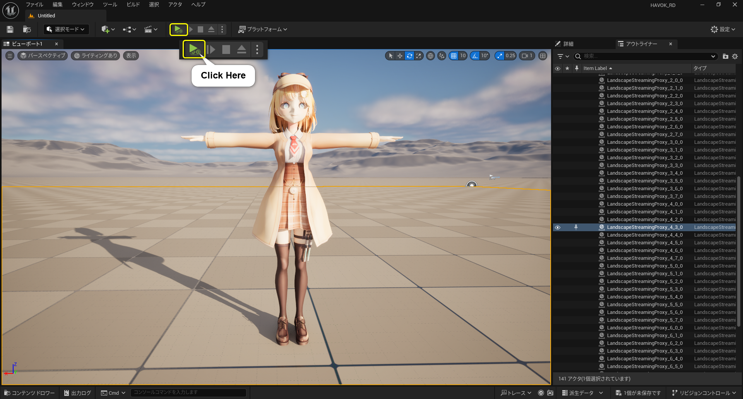
Task: Open camera speed setting showing 1
Action: click(x=527, y=56)
